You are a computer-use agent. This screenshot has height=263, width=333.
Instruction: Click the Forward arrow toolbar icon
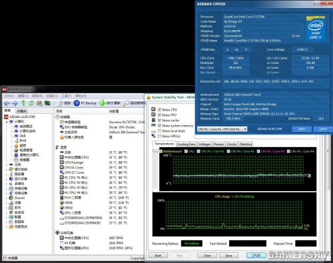click(15, 103)
